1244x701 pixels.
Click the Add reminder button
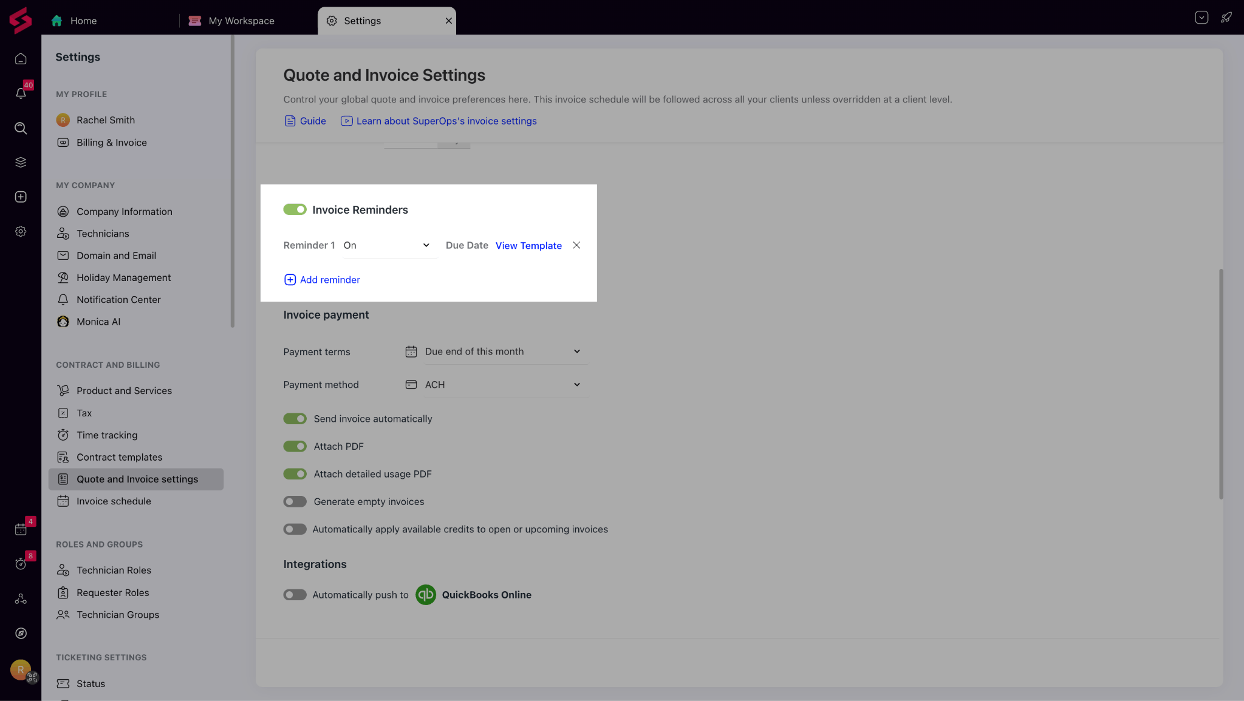[x=322, y=280]
